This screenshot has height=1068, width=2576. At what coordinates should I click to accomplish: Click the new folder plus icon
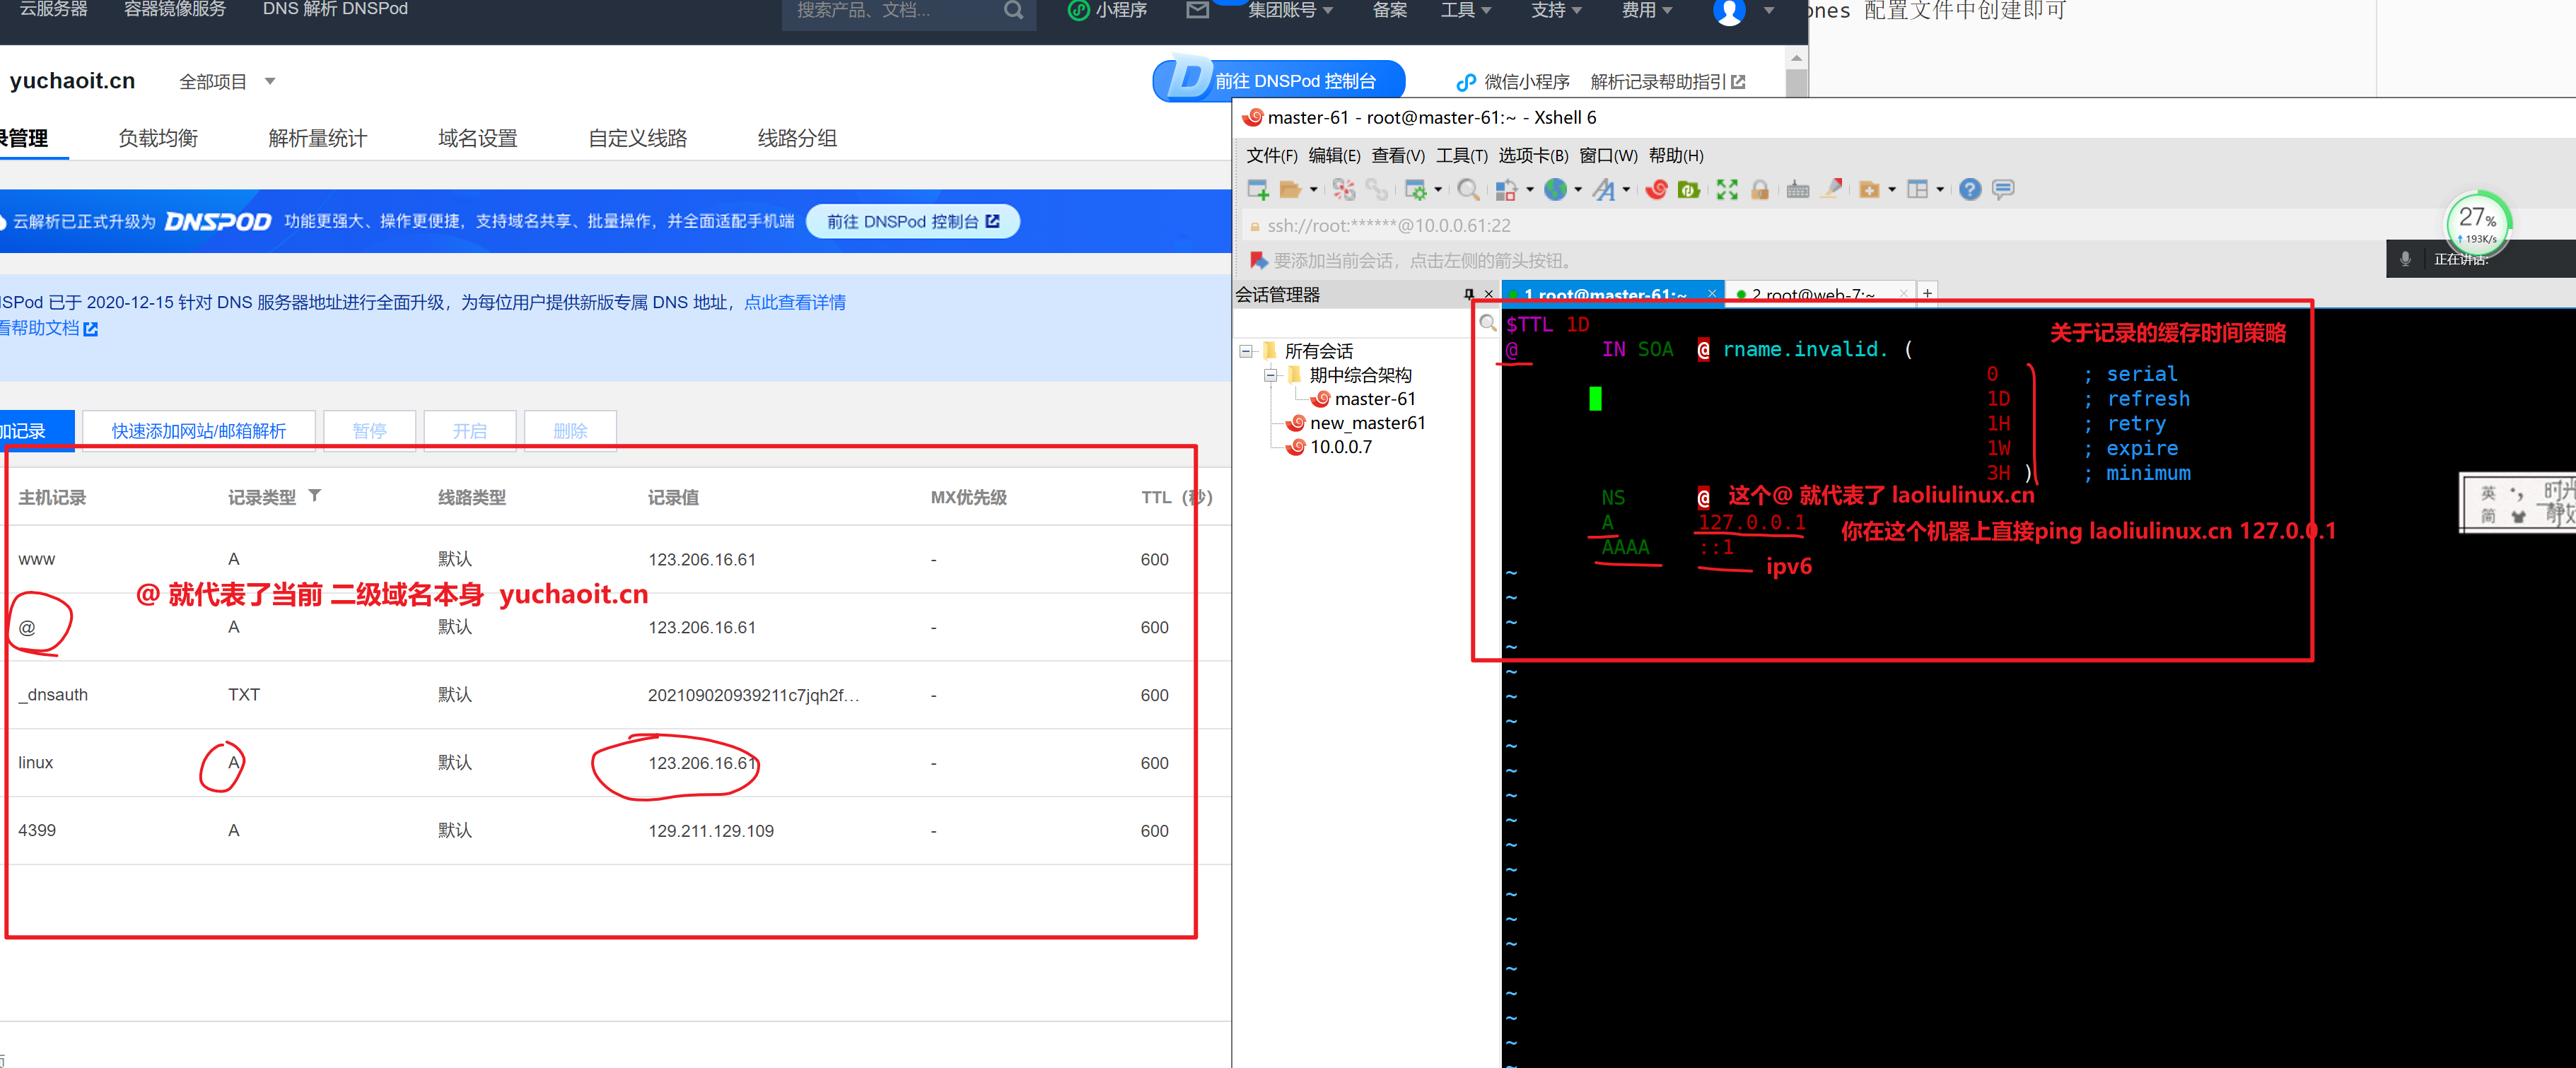click(1869, 189)
